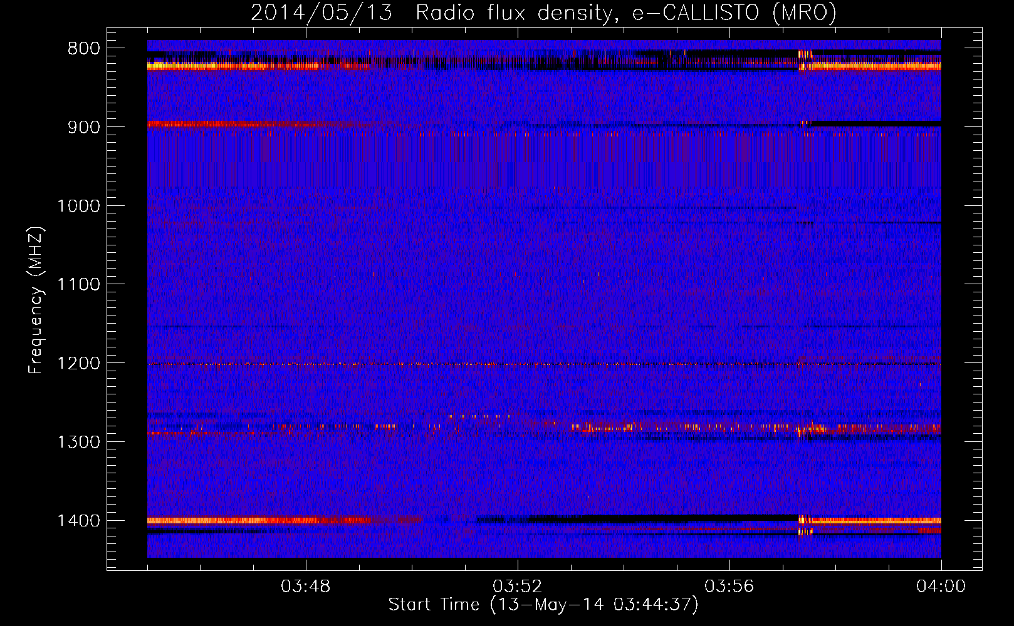Viewport: 1014px width, 626px height.
Task: Click the "Start Time (13-May-14 03:44:37)" label
Action: 543,605
